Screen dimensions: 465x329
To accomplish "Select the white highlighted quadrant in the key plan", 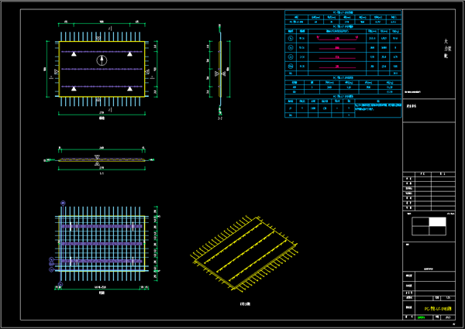I will point(437,222).
